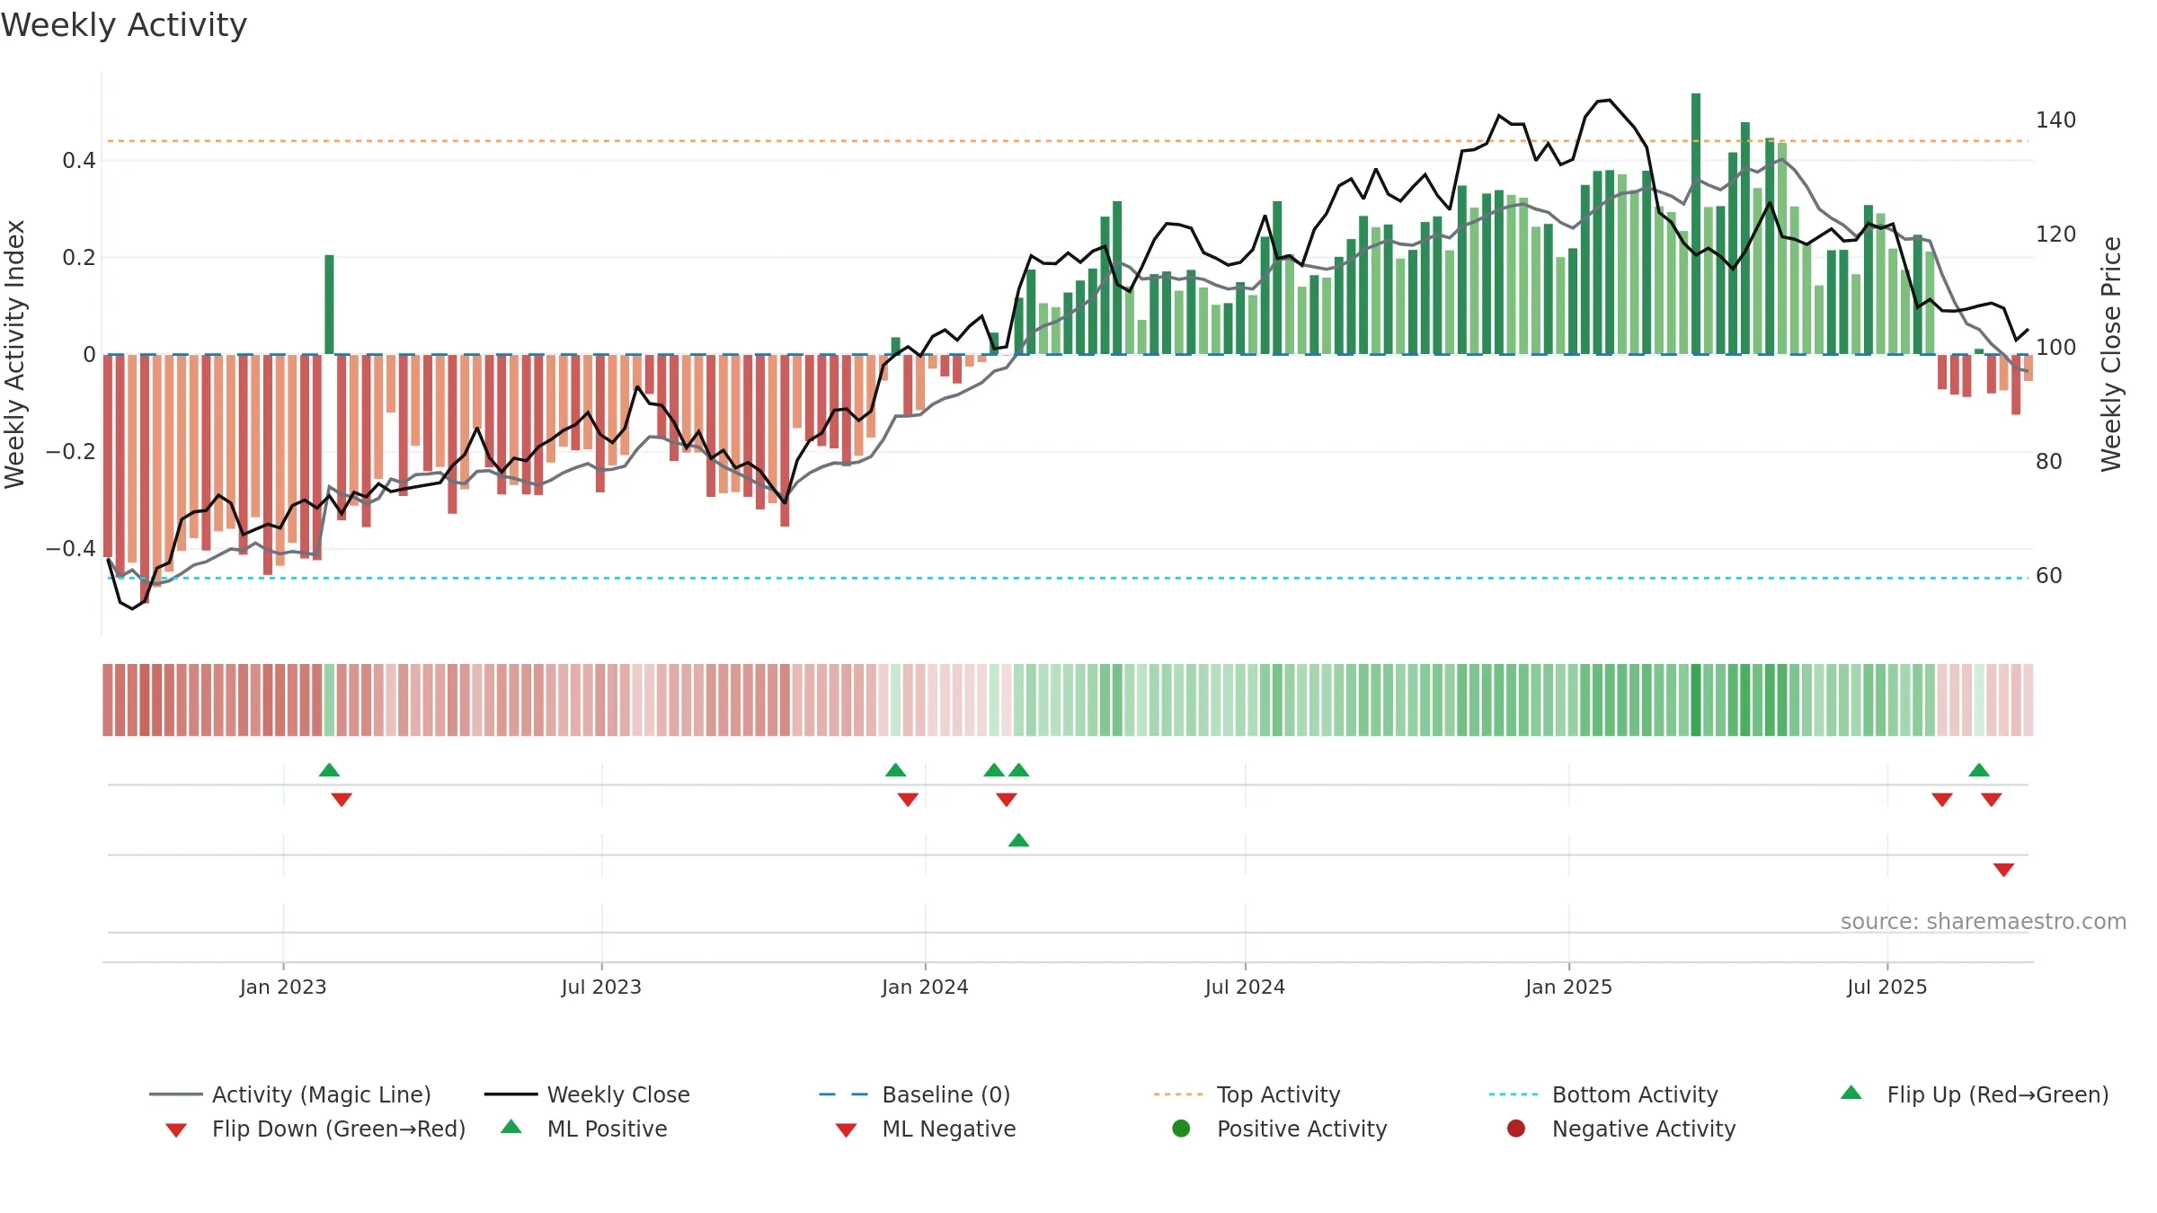Toggle the ML Negative legend entry
The width and height of the screenshot is (2157, 1213).
926,1129
